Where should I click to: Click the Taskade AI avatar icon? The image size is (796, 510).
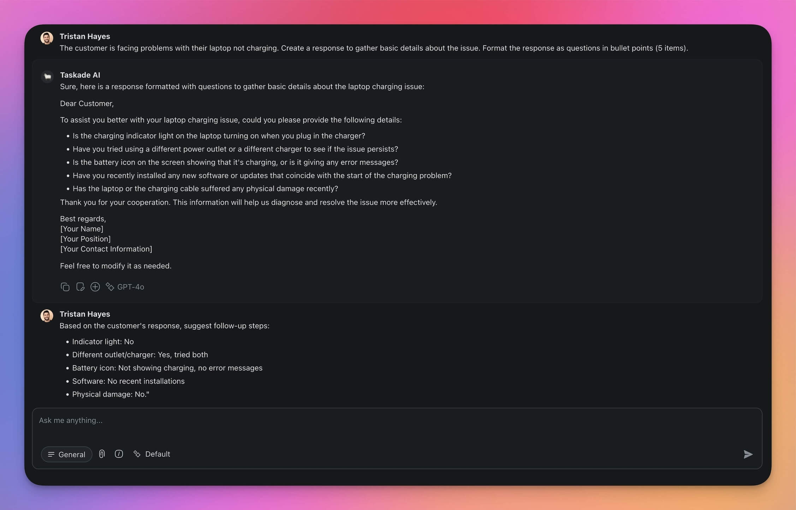(x=47, y=76)
